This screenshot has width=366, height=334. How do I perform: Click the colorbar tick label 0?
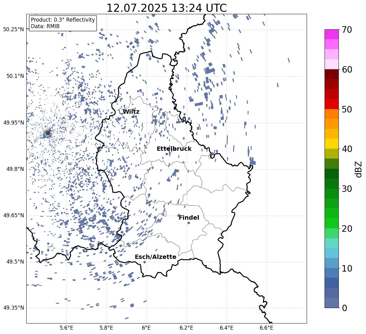tap(344, 308)
